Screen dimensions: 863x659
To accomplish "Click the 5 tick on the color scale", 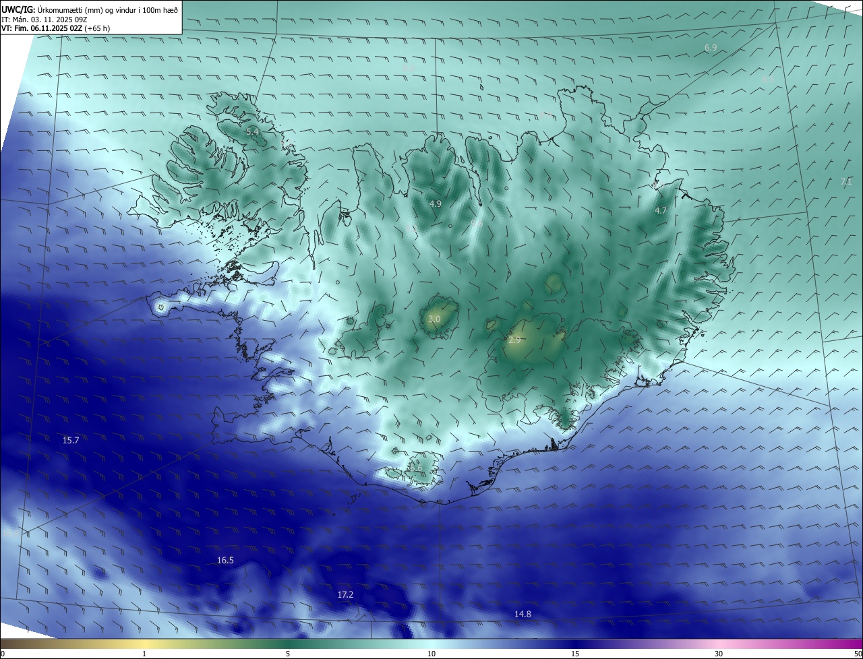I will tap(288, 654).
